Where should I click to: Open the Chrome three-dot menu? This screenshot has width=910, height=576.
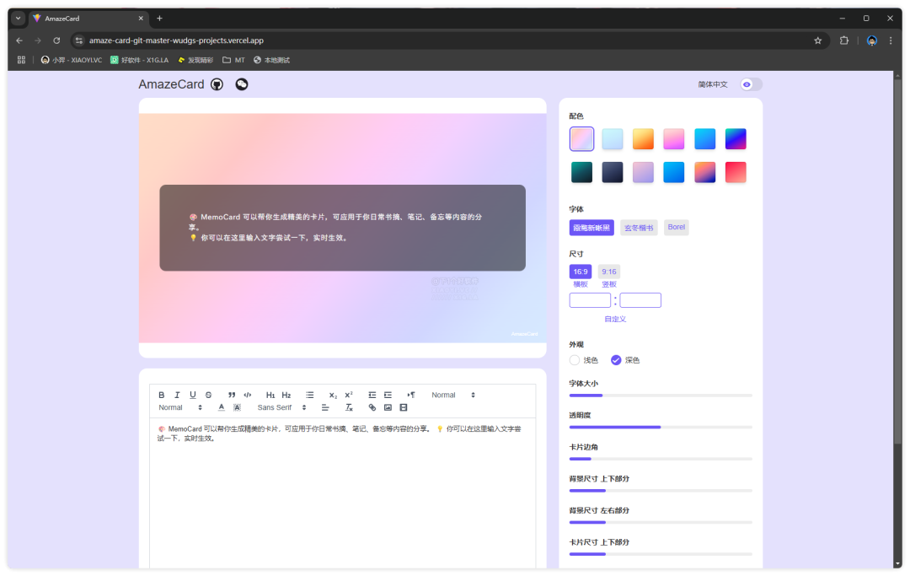[x=891, y=40]
